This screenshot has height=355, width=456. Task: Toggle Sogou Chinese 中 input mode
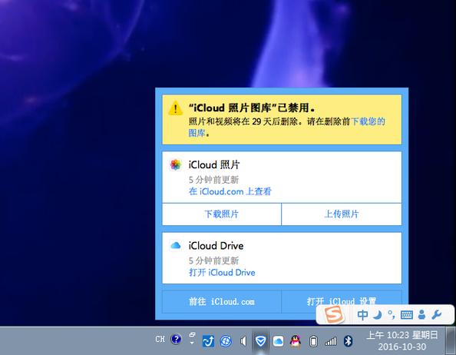(362, 315)
